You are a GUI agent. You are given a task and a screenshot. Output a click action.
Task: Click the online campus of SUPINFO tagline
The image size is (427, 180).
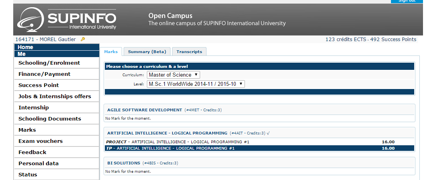click(x=217, y=24)
